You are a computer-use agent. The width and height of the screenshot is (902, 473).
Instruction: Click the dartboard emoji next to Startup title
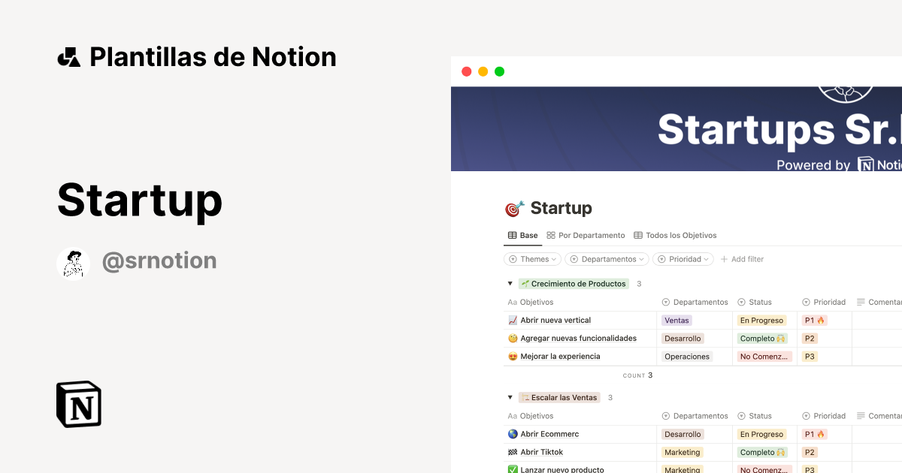point(514,209)
